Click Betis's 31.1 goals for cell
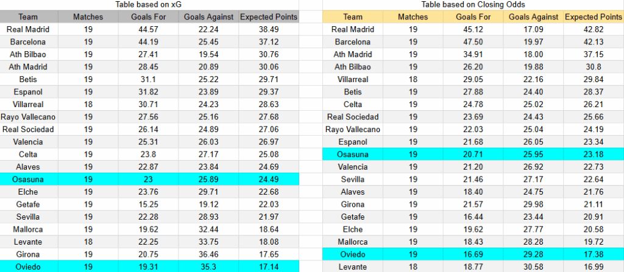624x272 pixels. [x=149, y=79]
